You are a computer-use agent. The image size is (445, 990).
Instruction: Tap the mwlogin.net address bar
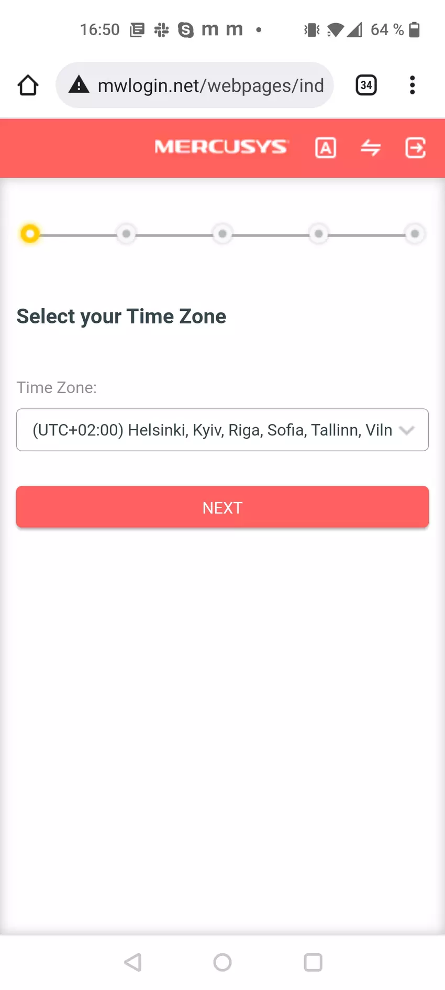(x=210, y=85)
